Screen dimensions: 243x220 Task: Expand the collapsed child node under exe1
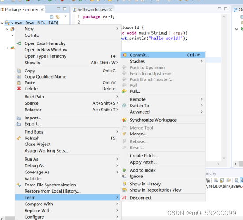click(7, 48)
